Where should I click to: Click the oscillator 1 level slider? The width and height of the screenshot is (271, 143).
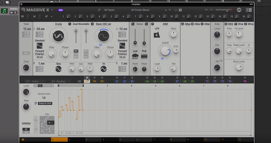[76, 36]
